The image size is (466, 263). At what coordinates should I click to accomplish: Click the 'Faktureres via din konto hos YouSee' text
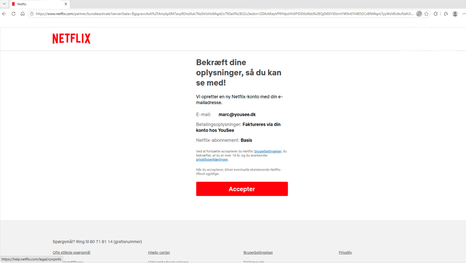[x=238, y=127]
